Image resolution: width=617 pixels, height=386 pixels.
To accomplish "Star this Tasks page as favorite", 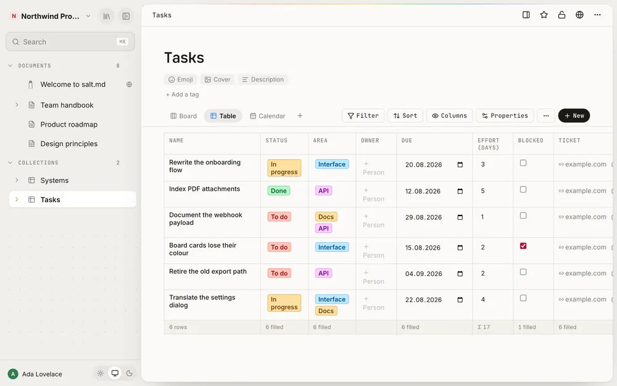I will pyautogui.click(x=544, y=15).
